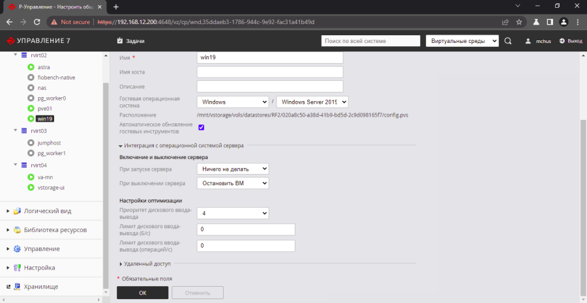The image size is (587, 303).
Task: Click the server icon next to rvirt03
Action: [x=24, y=131]
